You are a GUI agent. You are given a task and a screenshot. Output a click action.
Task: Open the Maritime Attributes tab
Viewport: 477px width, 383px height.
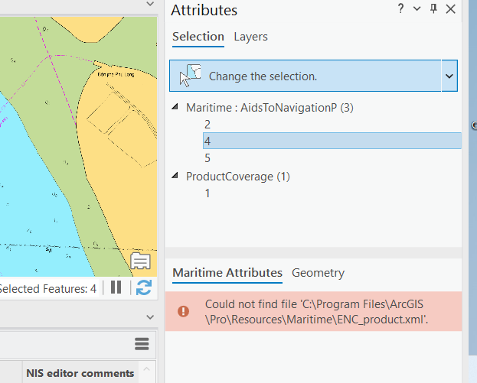coord(227,273)
